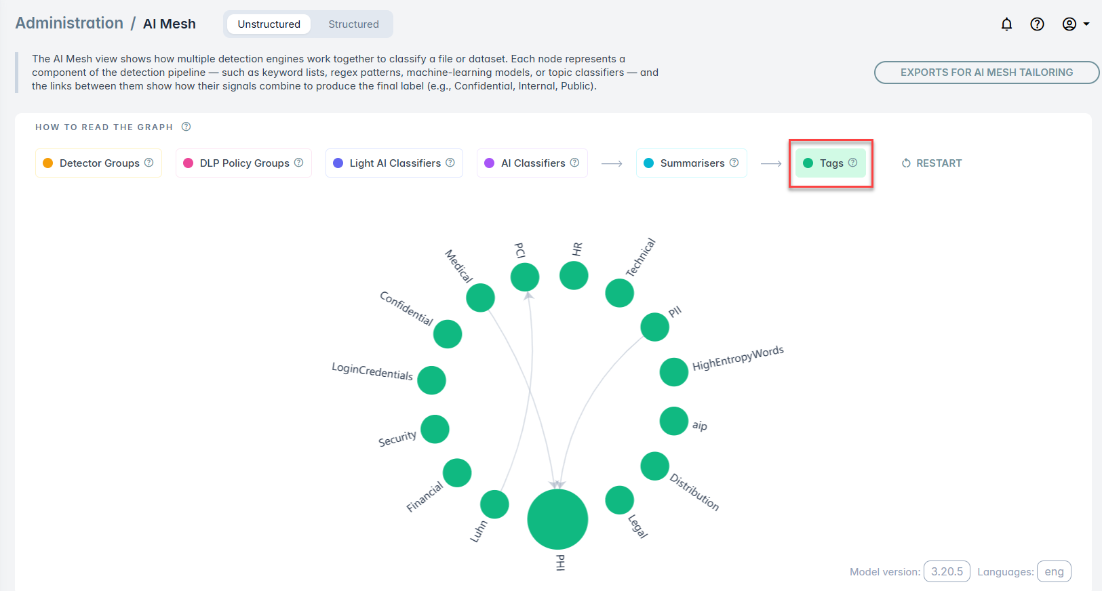Click info icon next to DLP Policy Groups
1102x591 pixels.
click(298, 163)
